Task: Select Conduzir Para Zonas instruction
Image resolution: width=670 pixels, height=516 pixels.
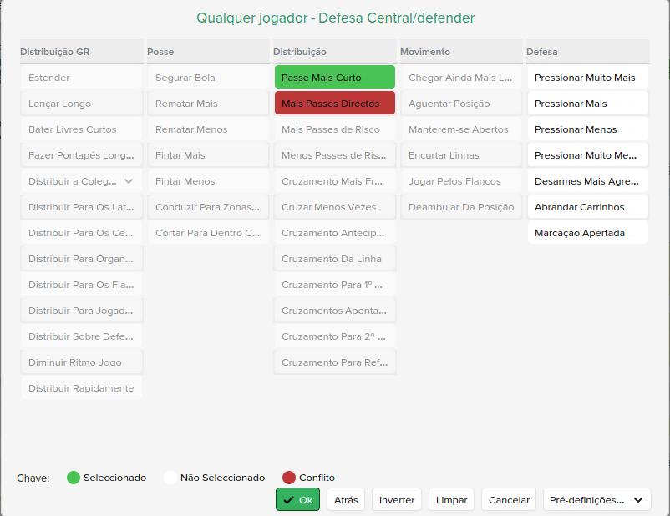Action: coord(208,207)
